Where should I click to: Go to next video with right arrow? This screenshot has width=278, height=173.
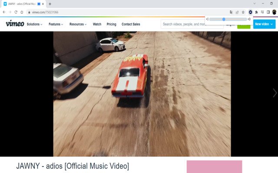(x=275, y=93)
